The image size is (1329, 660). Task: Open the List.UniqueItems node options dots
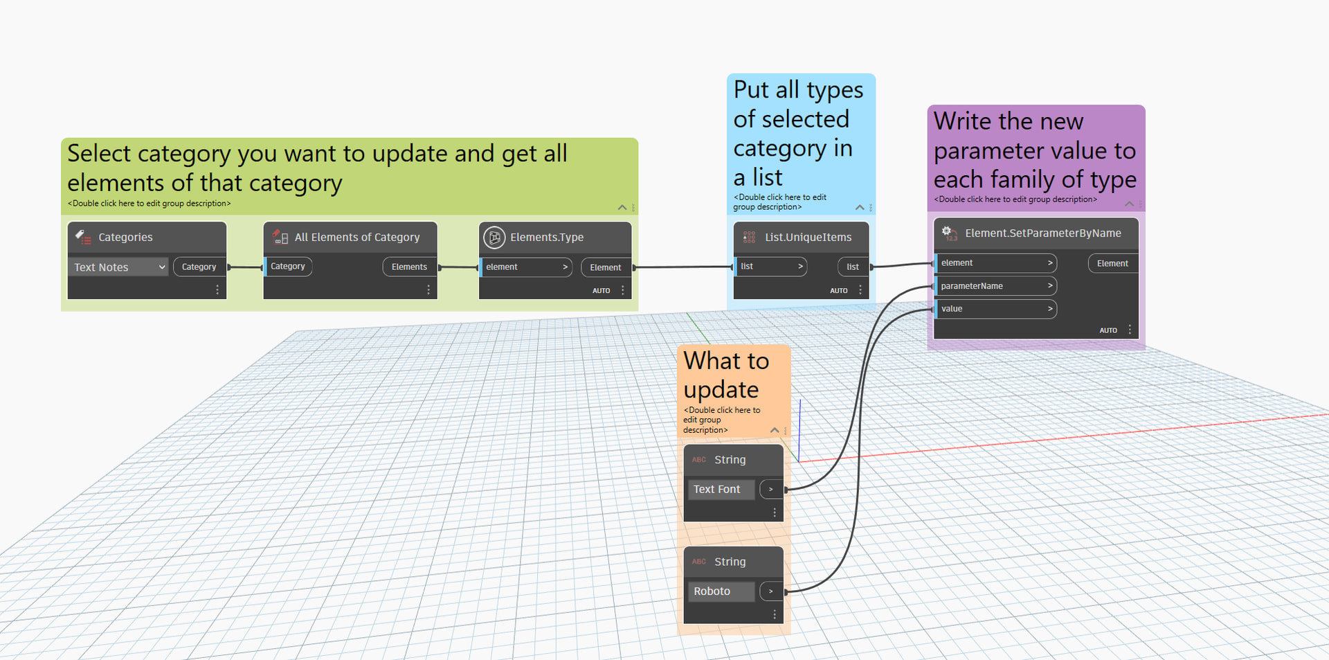click(x=860, y=290)
